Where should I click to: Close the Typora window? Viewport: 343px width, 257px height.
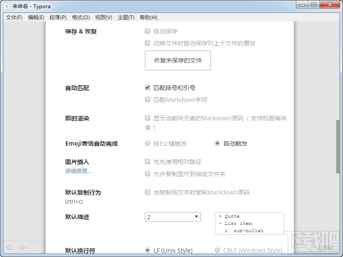[x=330, y=5]
